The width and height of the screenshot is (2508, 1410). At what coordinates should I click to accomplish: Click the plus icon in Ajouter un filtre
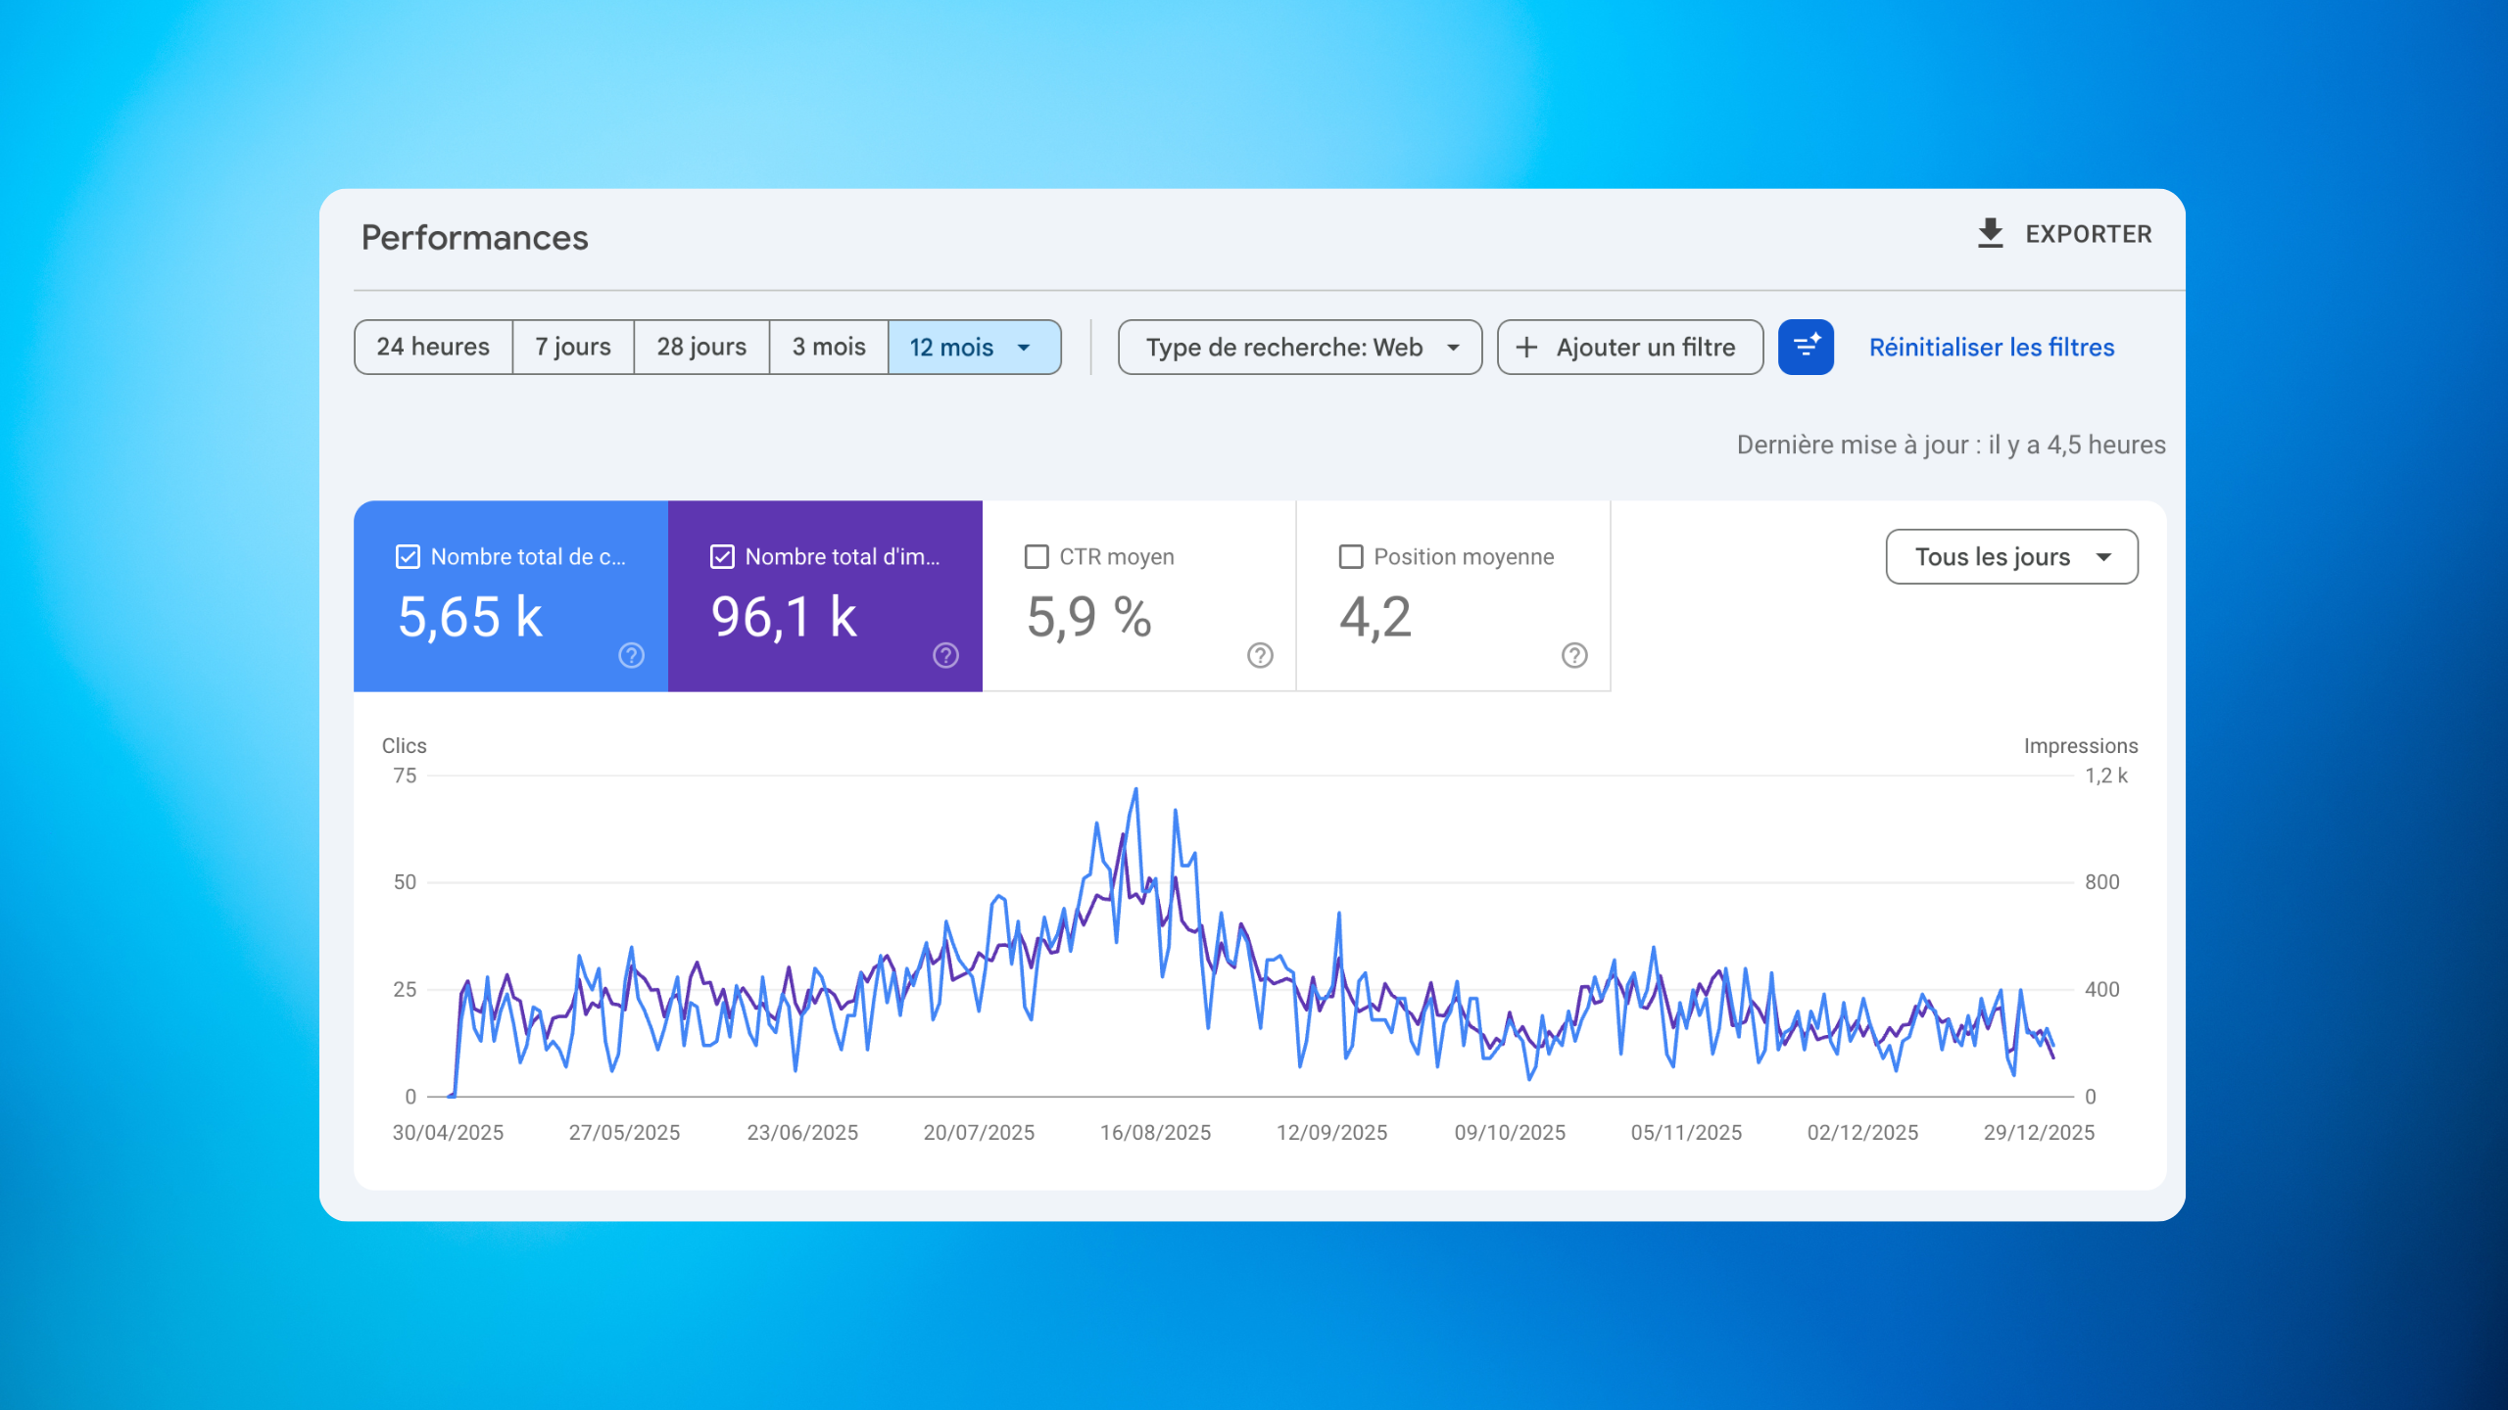1527,347
